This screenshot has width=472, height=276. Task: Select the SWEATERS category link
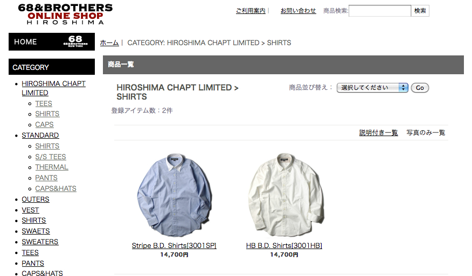tap(40, 242)
